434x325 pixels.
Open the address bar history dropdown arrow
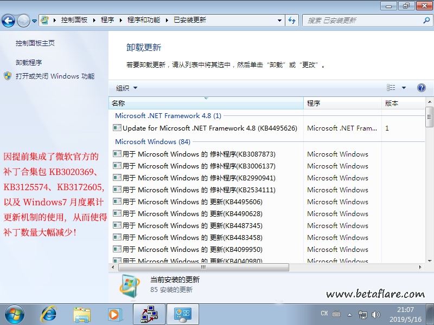click(x=280, y=20)
